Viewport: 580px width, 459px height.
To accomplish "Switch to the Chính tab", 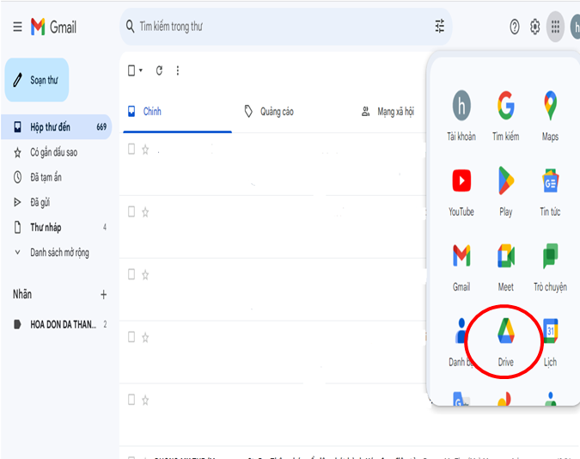I will (178, 112).
